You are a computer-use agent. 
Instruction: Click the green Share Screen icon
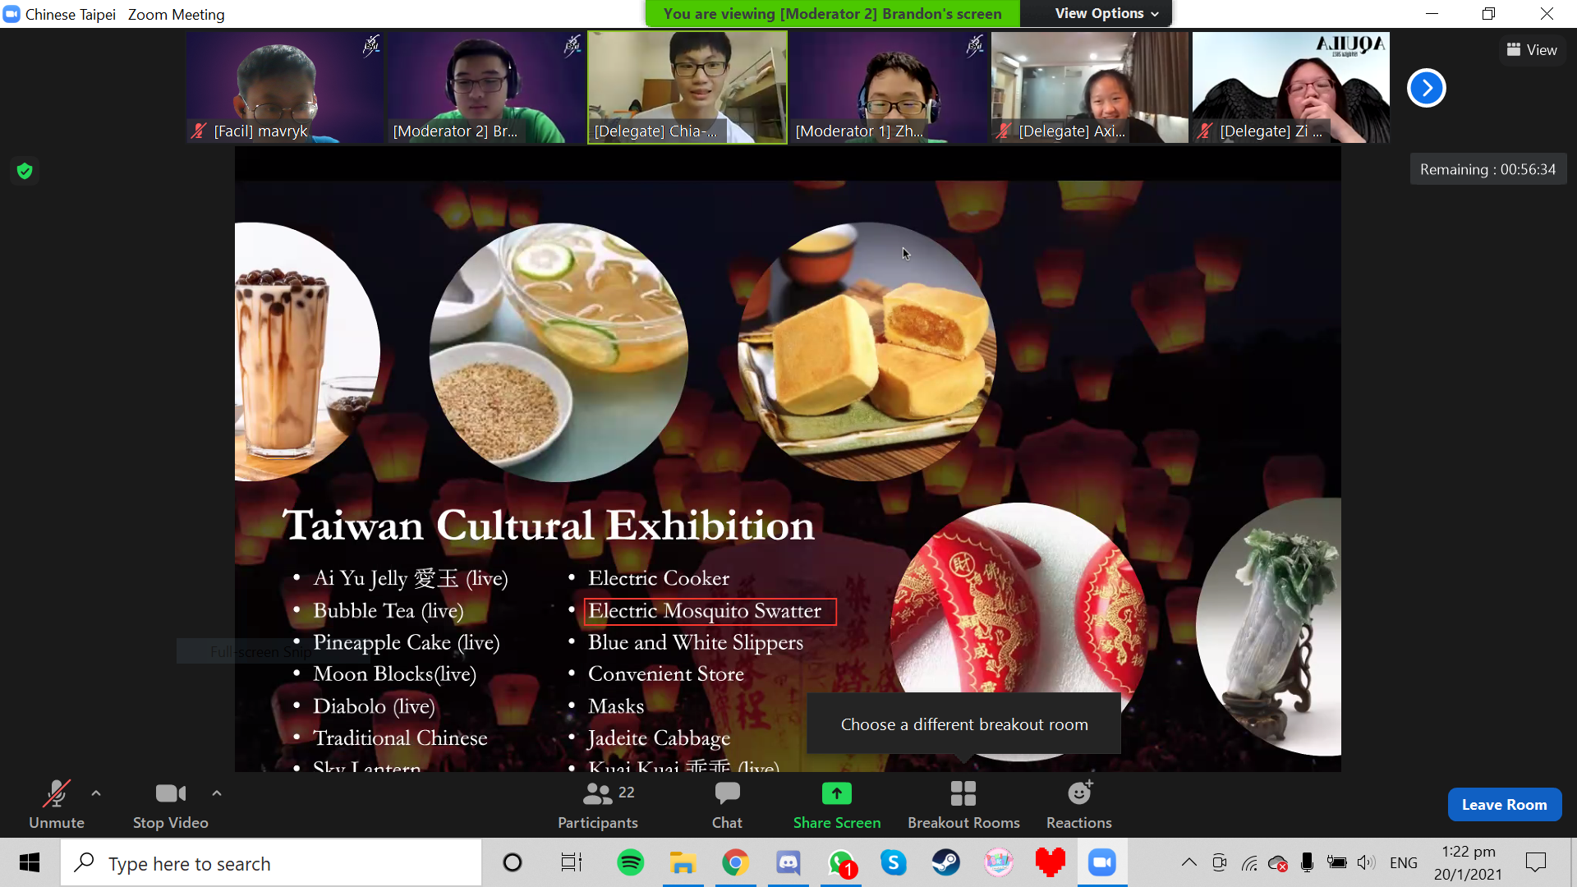[x=836, y=793]
